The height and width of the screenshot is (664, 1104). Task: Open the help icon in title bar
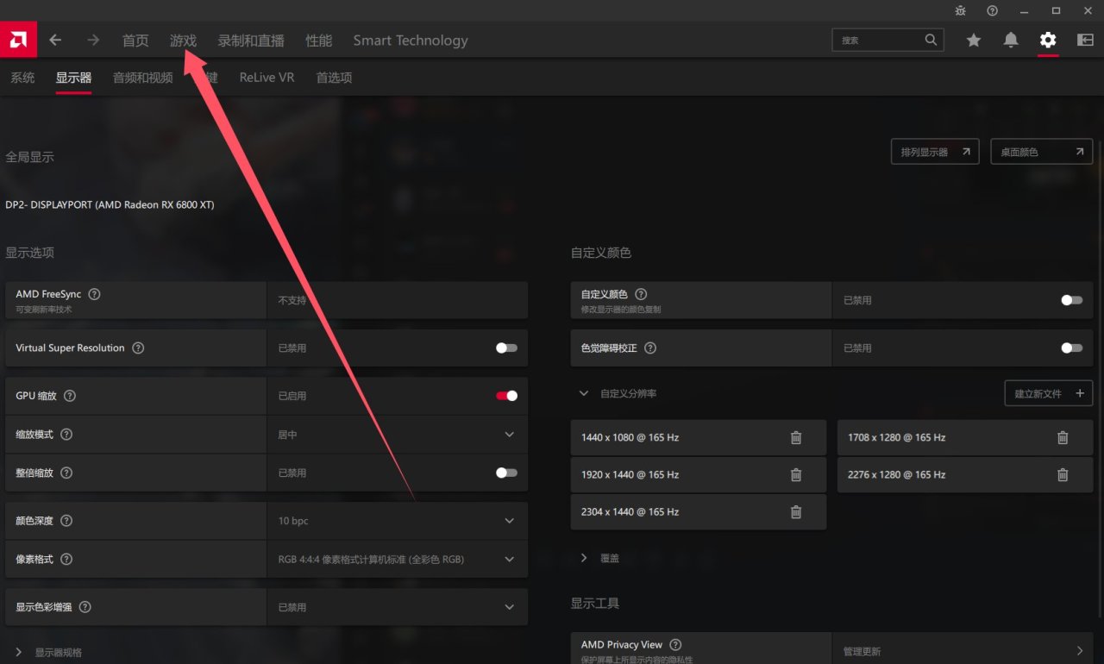click(993, 10)
